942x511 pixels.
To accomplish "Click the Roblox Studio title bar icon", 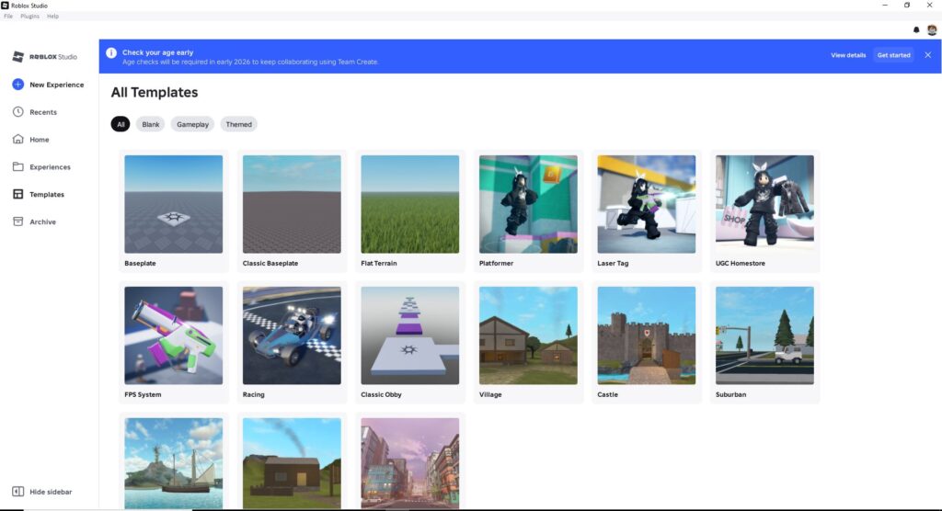I will point(5,5).
